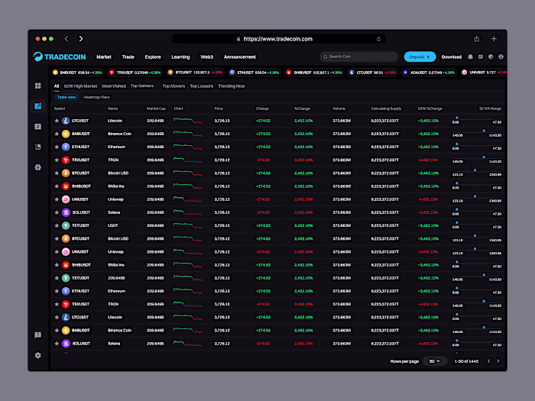The width and height of the screenshot is (535, 401).
Task: Toggle favorite star on last SOLUSDT row
Action: pyautogui.click(x=57, y=344)
